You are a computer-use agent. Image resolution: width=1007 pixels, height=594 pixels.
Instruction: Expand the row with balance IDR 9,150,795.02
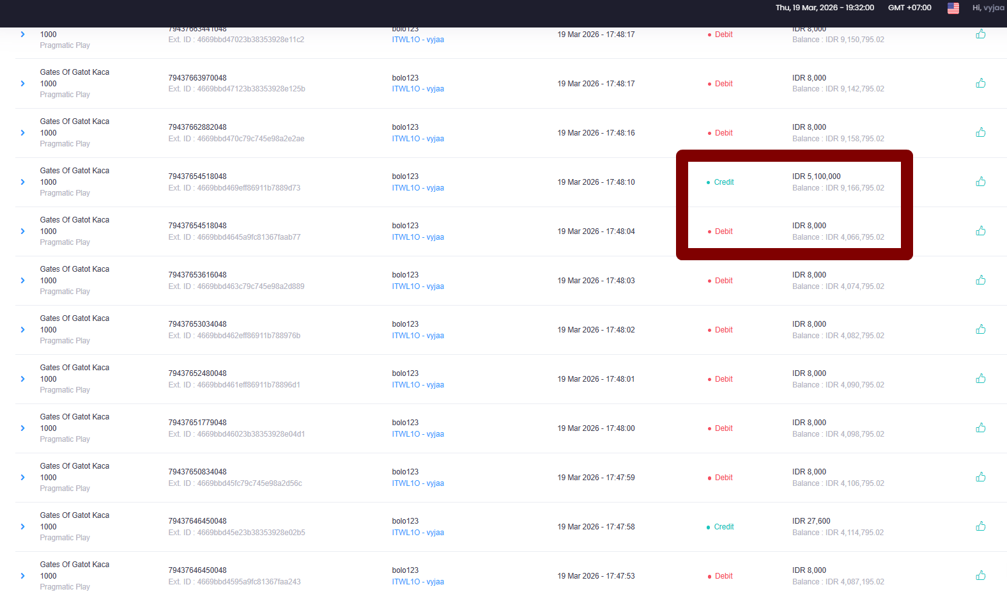point(23,35)
